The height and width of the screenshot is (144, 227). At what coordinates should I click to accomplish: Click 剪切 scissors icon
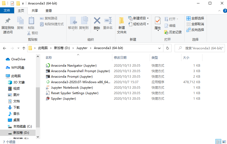click(29, 33)
